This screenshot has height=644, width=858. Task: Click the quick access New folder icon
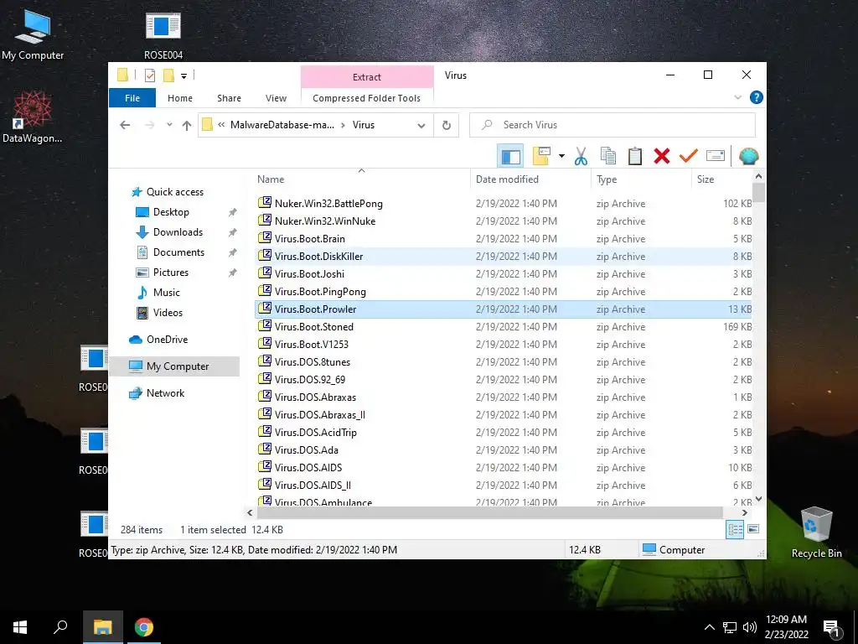point(168,75)
